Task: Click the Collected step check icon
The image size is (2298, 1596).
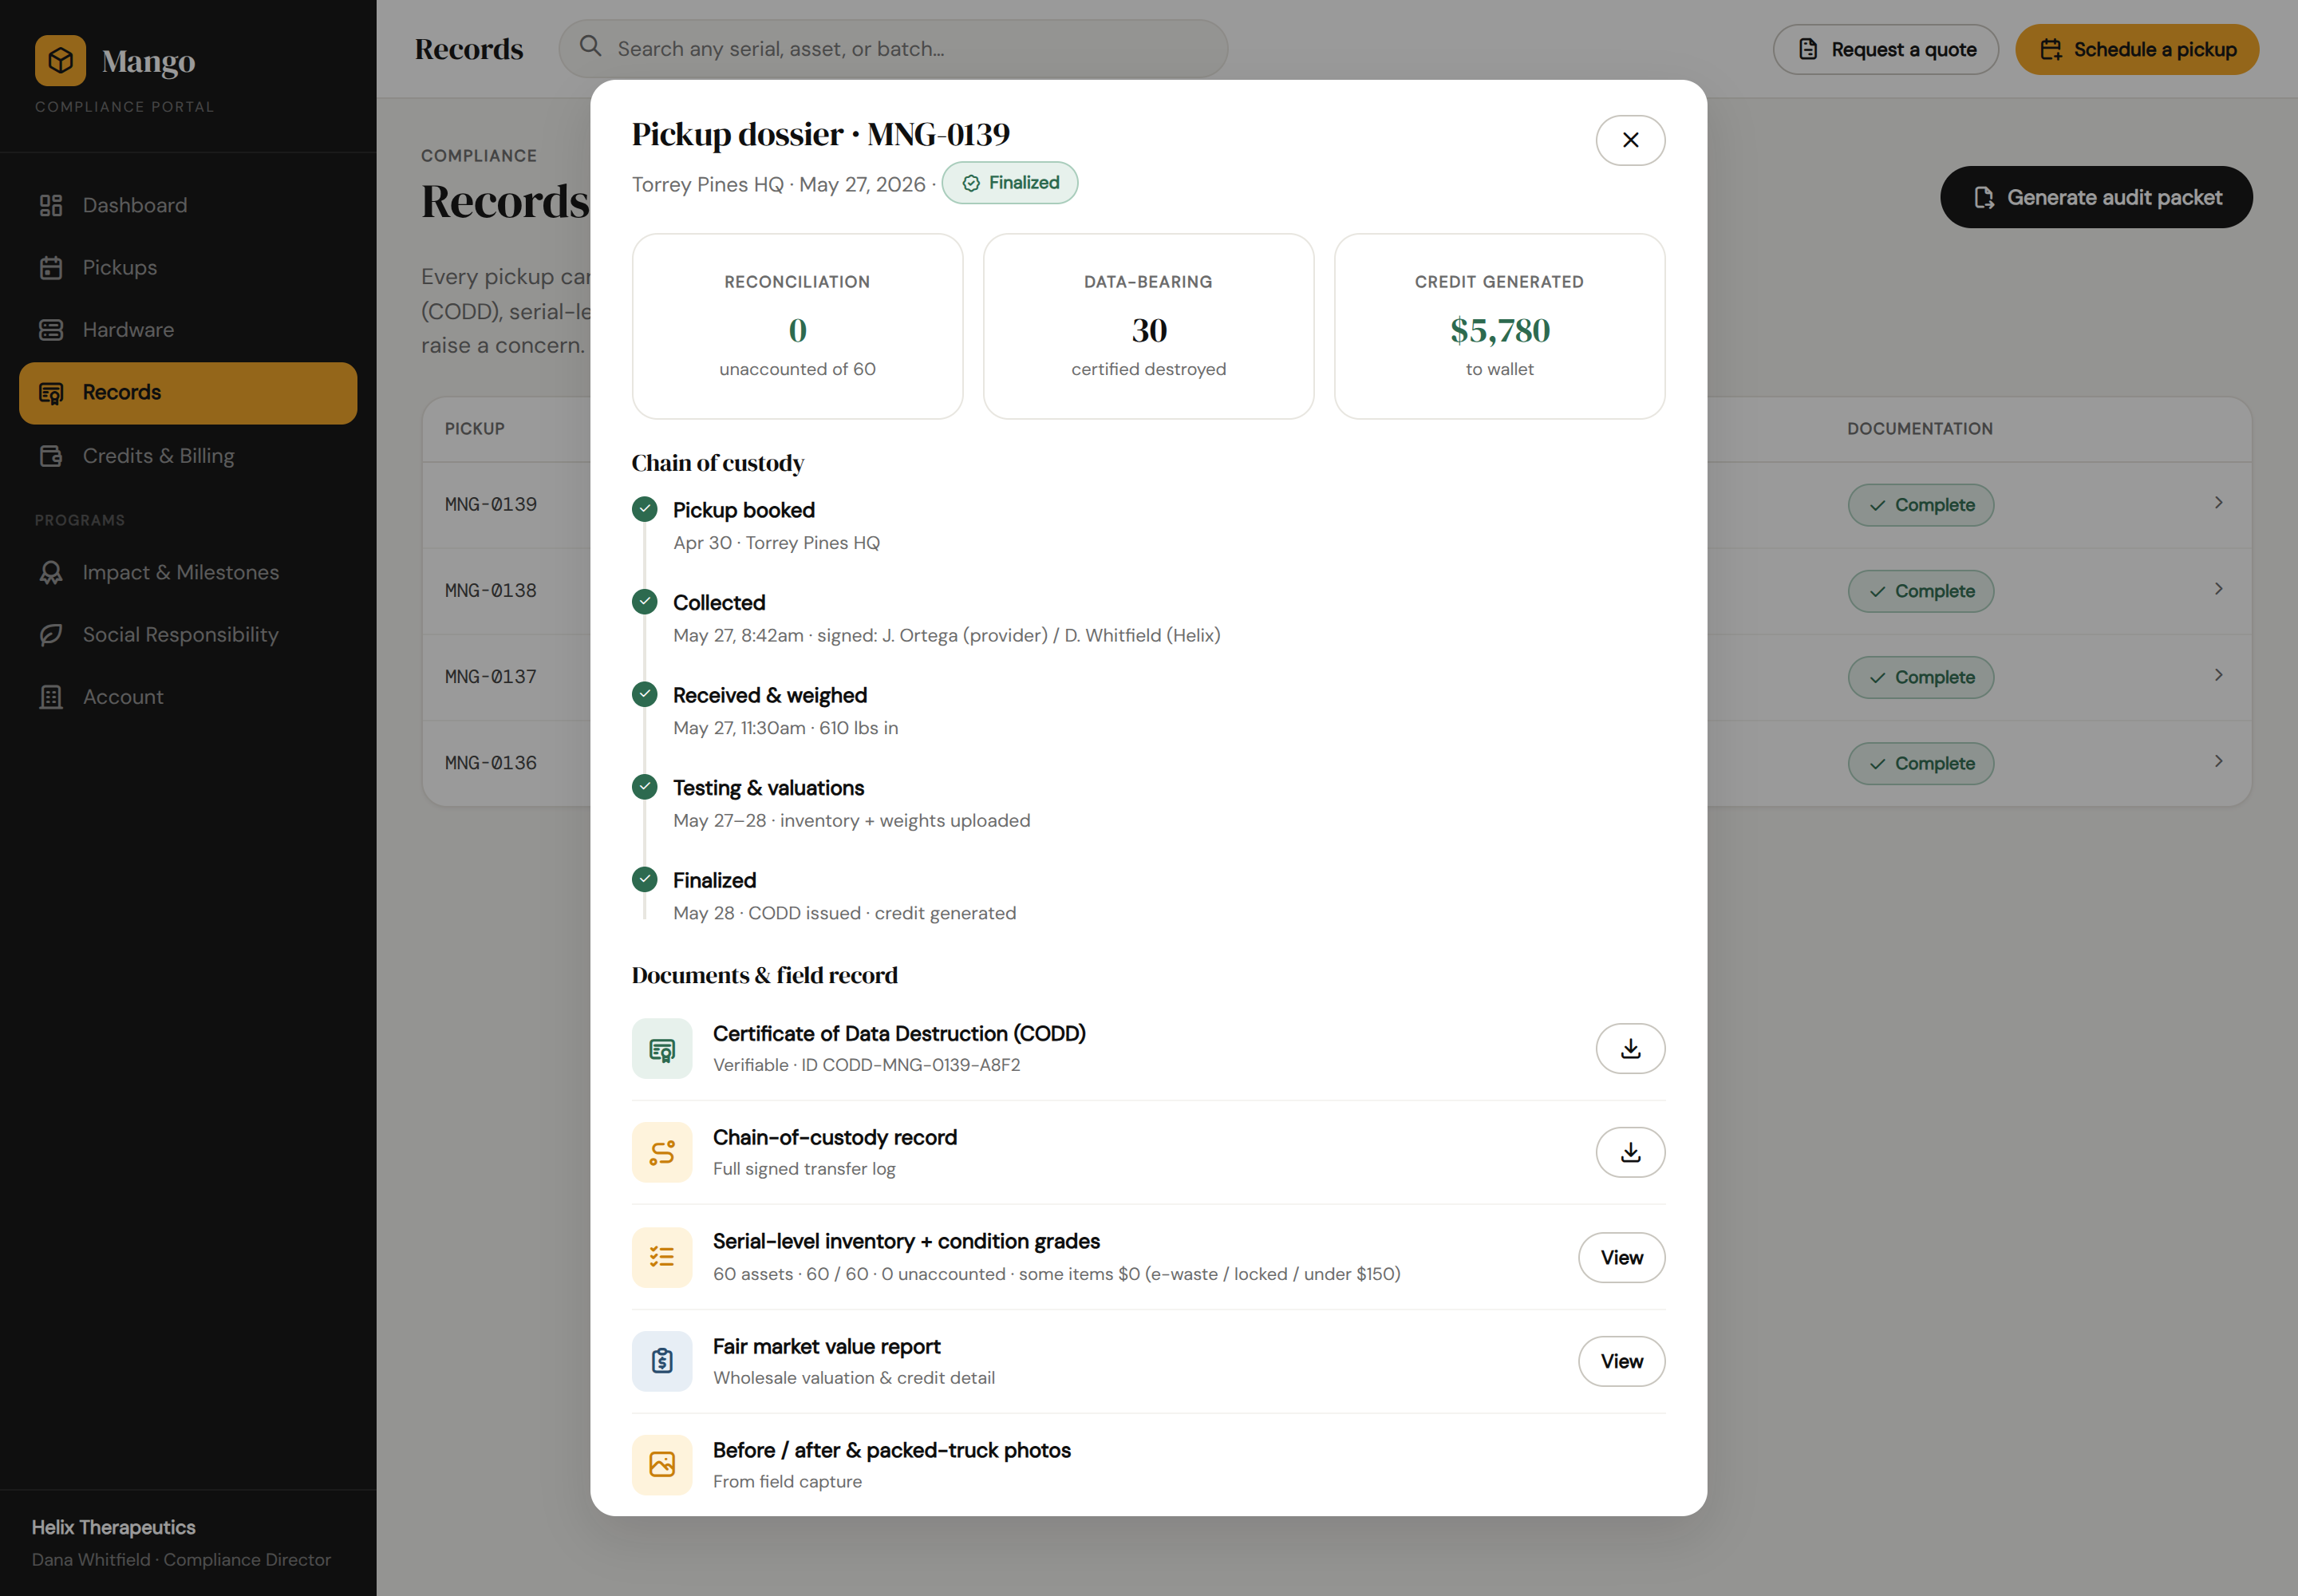Action: pos(645,602)
